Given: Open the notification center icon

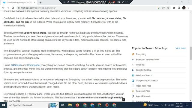Looking at the screenshot, I should [x=187, y=105].
